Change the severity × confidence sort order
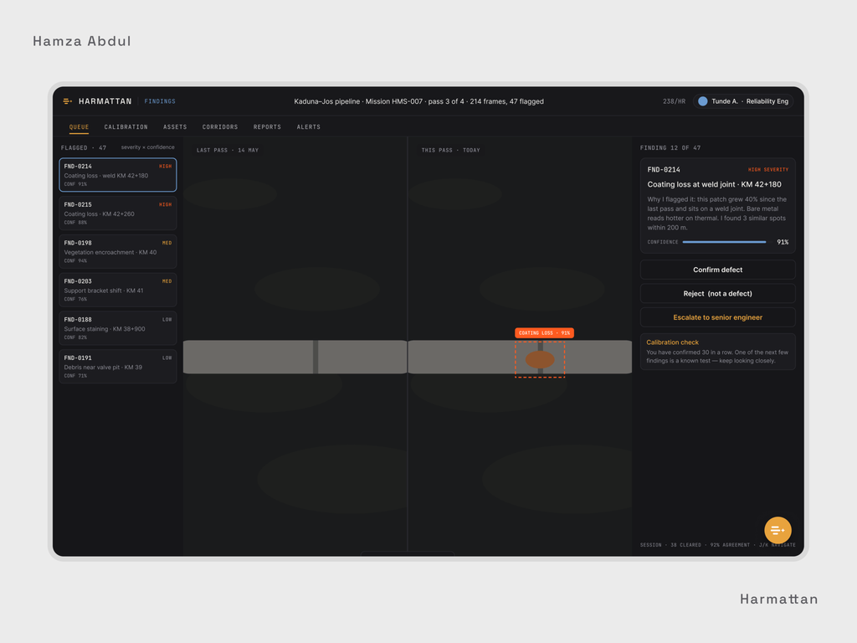The image size is (857, 643). 147,147
